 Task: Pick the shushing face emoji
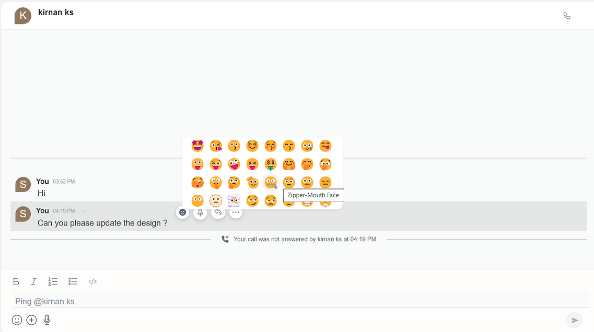click(216, 182)
